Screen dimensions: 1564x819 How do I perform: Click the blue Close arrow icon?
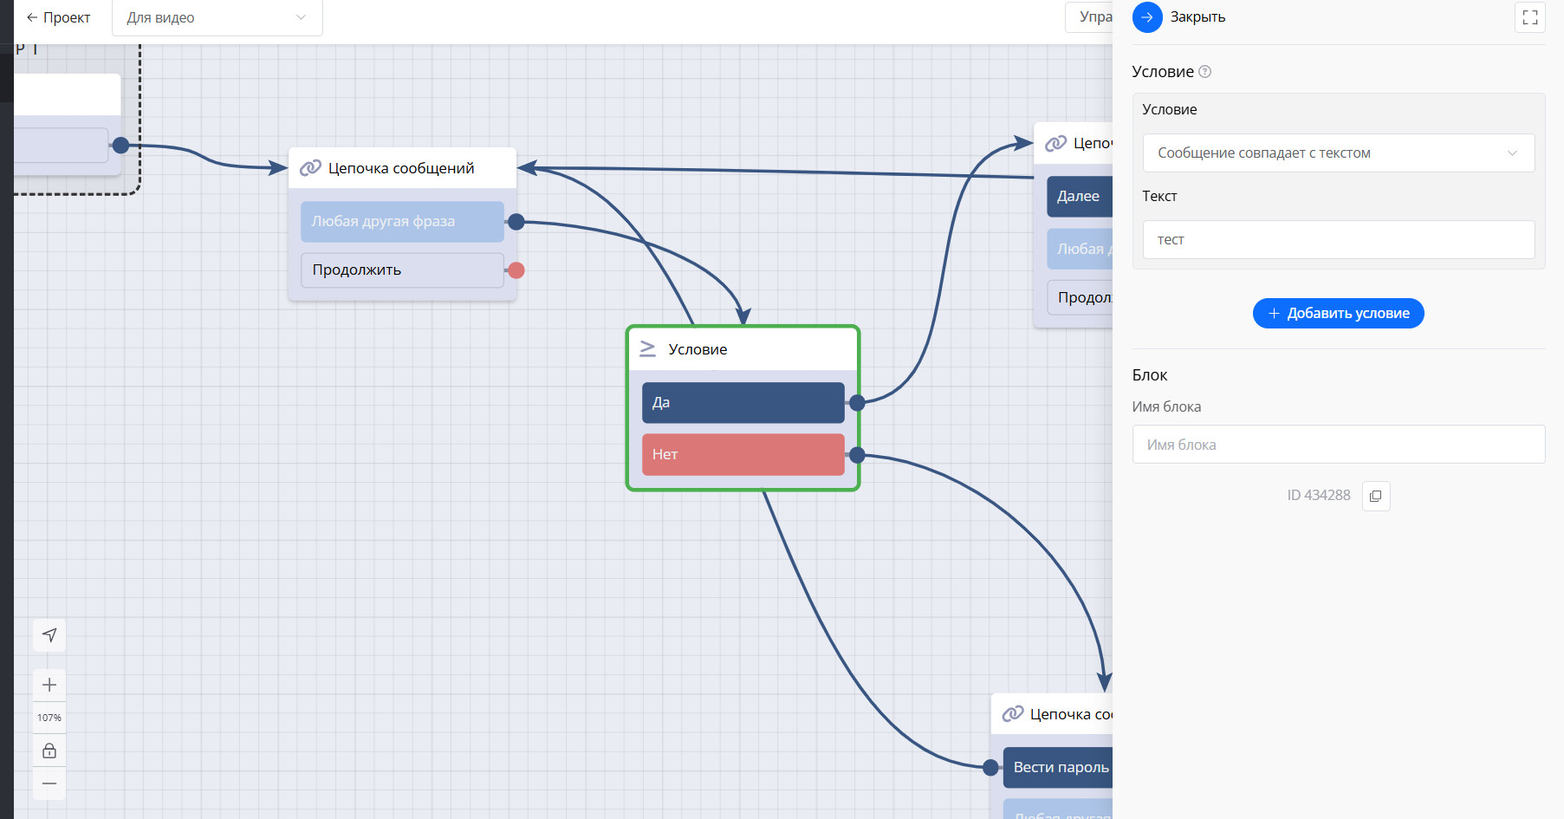(x=1146, y=17)
